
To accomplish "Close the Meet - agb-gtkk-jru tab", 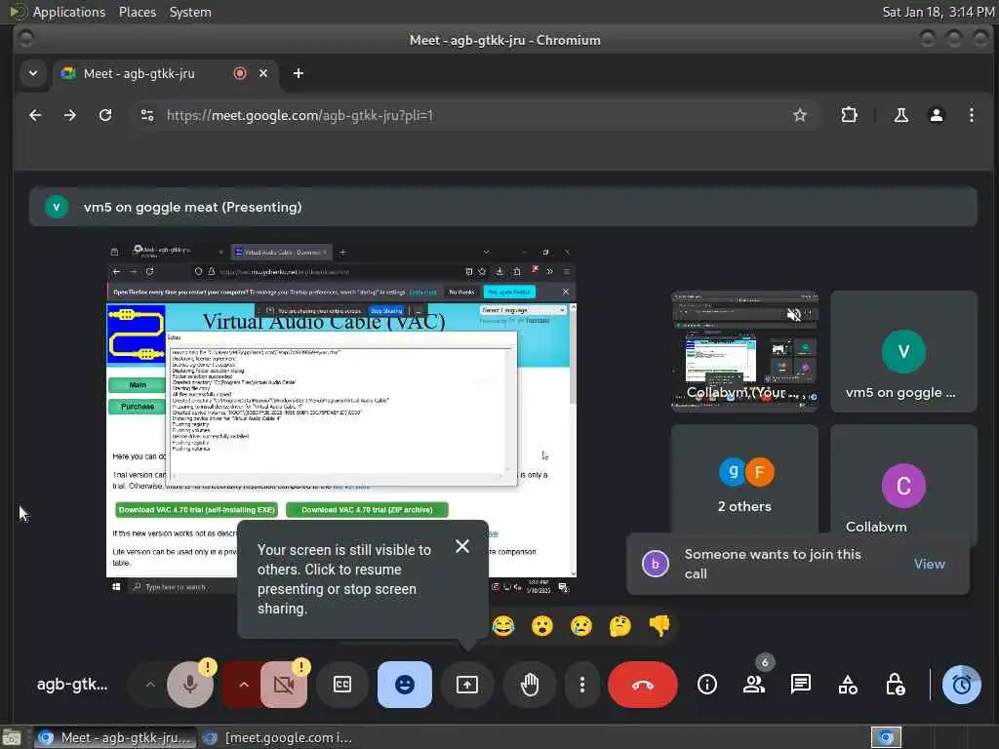I will pos(263,73).
